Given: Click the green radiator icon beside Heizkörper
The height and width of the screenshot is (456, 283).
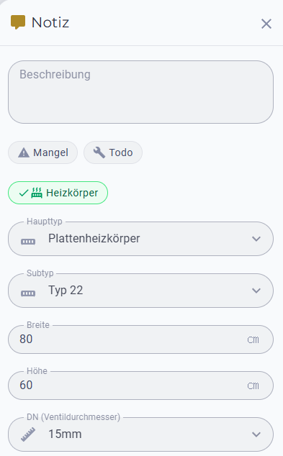Looking at the screenshot, I should point(37,193).
